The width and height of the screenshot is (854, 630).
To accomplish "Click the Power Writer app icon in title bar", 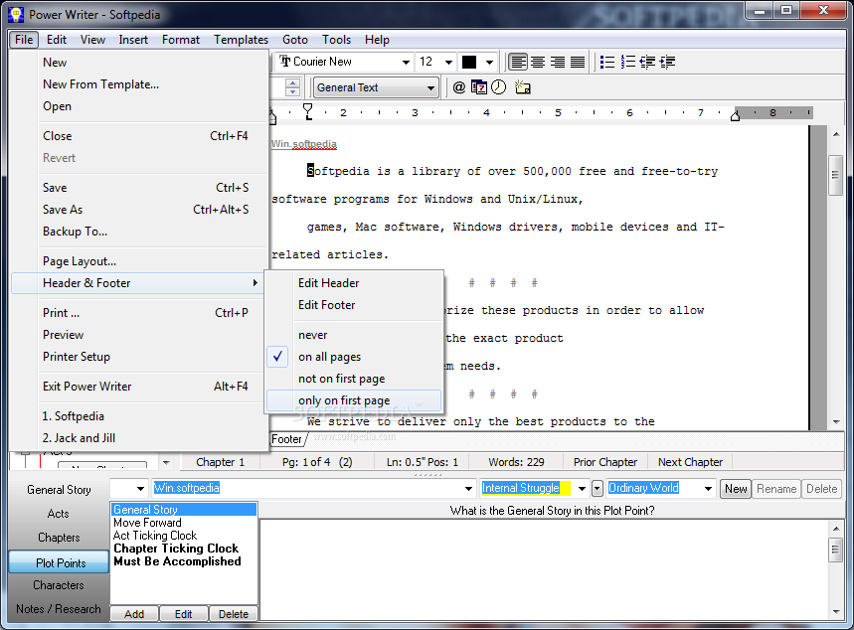I will 16,14.
